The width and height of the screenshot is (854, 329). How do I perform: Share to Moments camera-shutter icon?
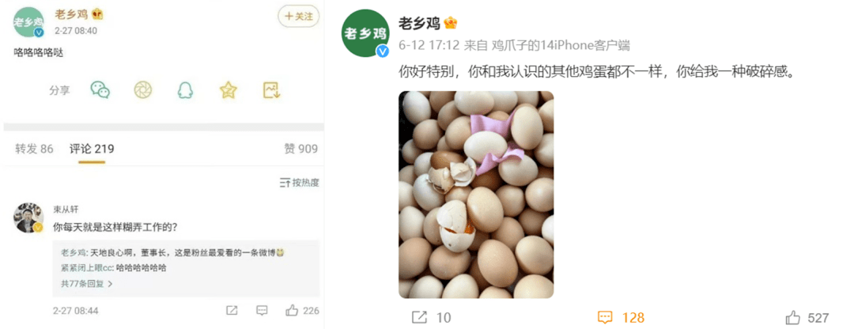(143, 90)
